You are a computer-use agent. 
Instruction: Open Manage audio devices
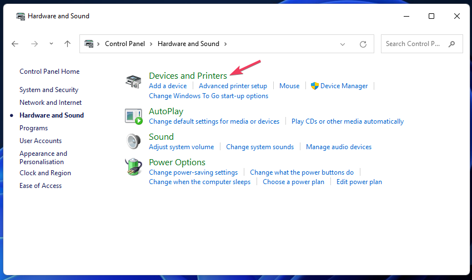tap(339, 147)
